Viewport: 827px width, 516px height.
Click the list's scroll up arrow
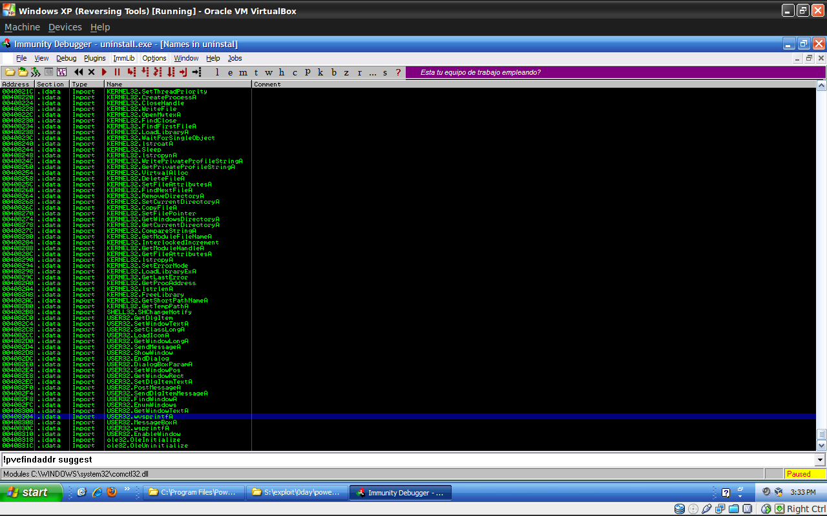(821, 85)
